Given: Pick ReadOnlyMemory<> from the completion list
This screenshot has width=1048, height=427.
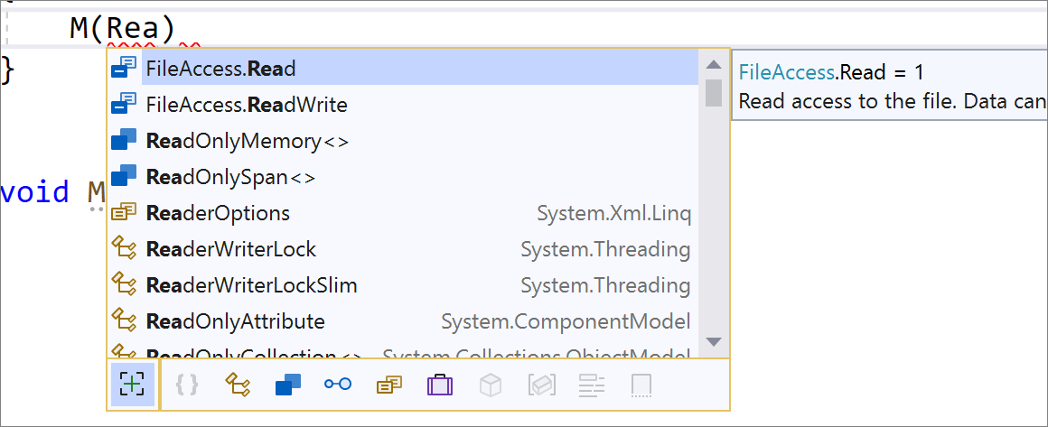Looking at the screenshot, I should click(405, 140).
